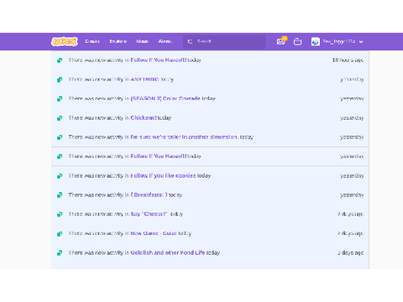Expand the account dropdown arrow
Viewport: 403px width, 302px height.
(361, 42)
